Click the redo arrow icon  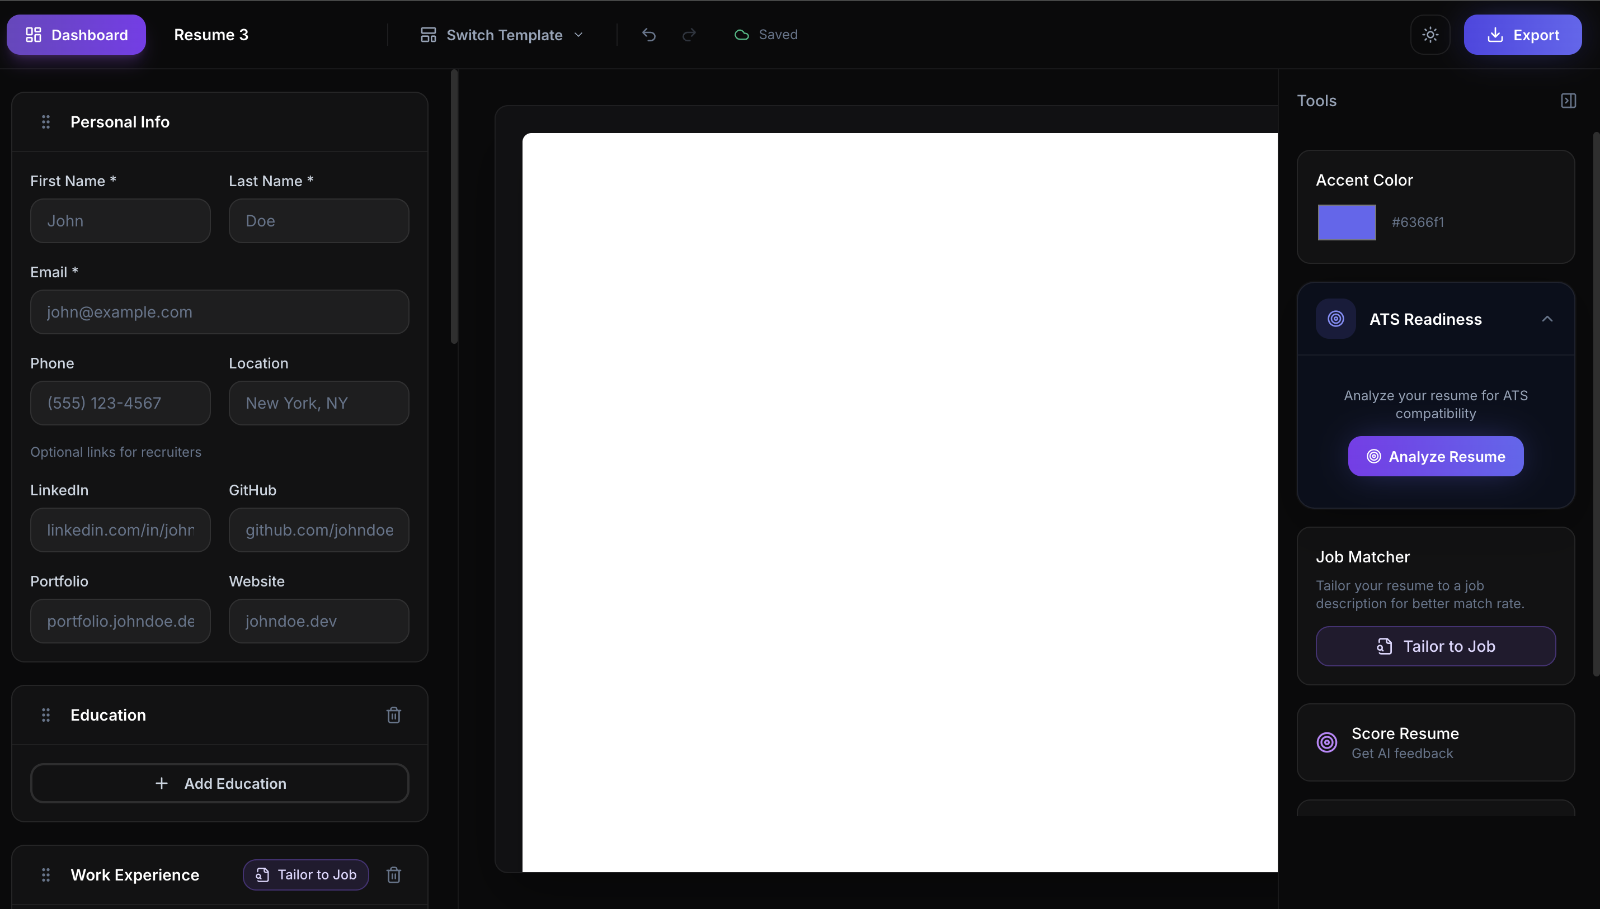(x=689, y=35)
